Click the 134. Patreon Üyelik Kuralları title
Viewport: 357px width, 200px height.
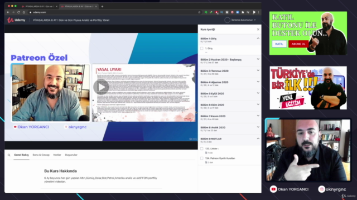click(x=220, y=158)
